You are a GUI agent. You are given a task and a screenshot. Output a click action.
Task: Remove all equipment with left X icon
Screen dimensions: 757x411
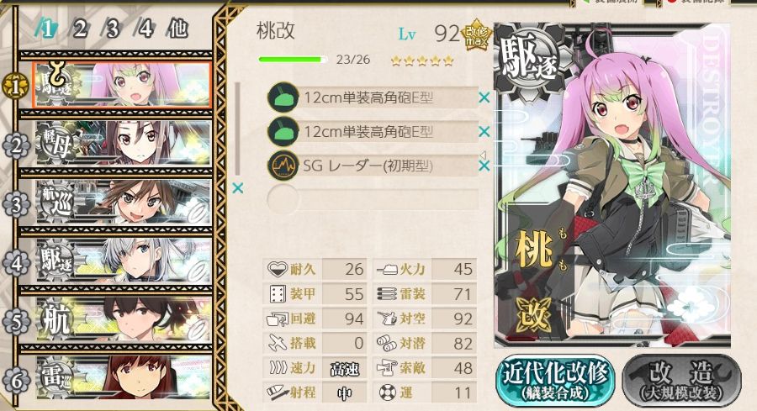237,188
